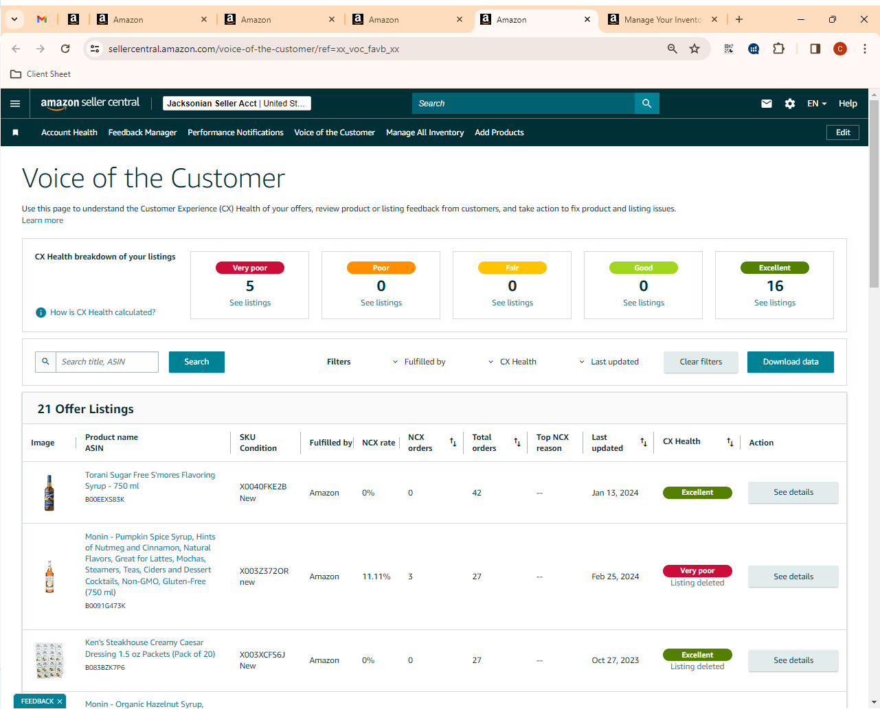The height and width of the screenshot is (709, 880).
Task: Click the Edit button in navigation bar
Action: 843,132
